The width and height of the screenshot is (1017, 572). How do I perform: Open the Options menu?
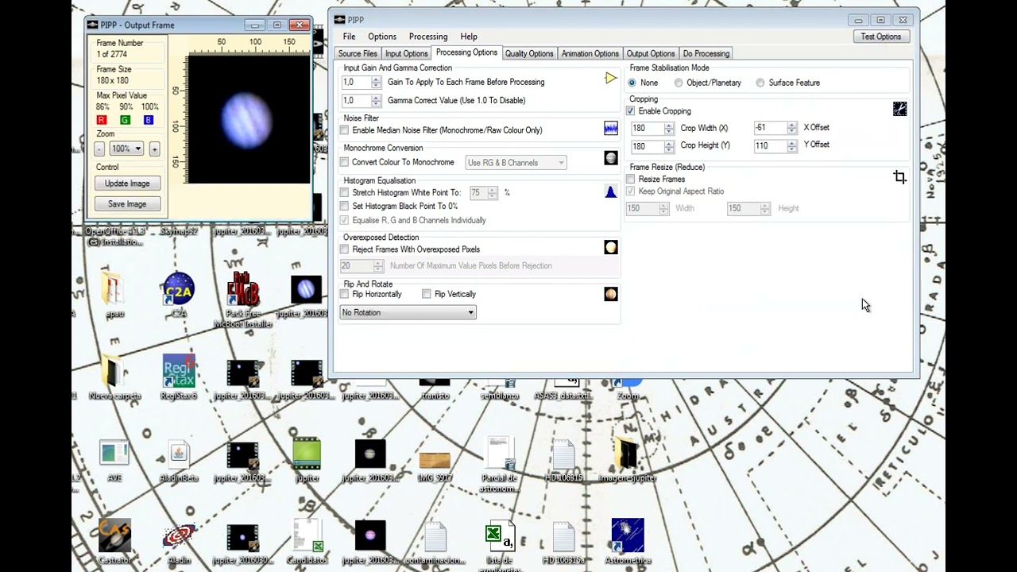(381, 37)
